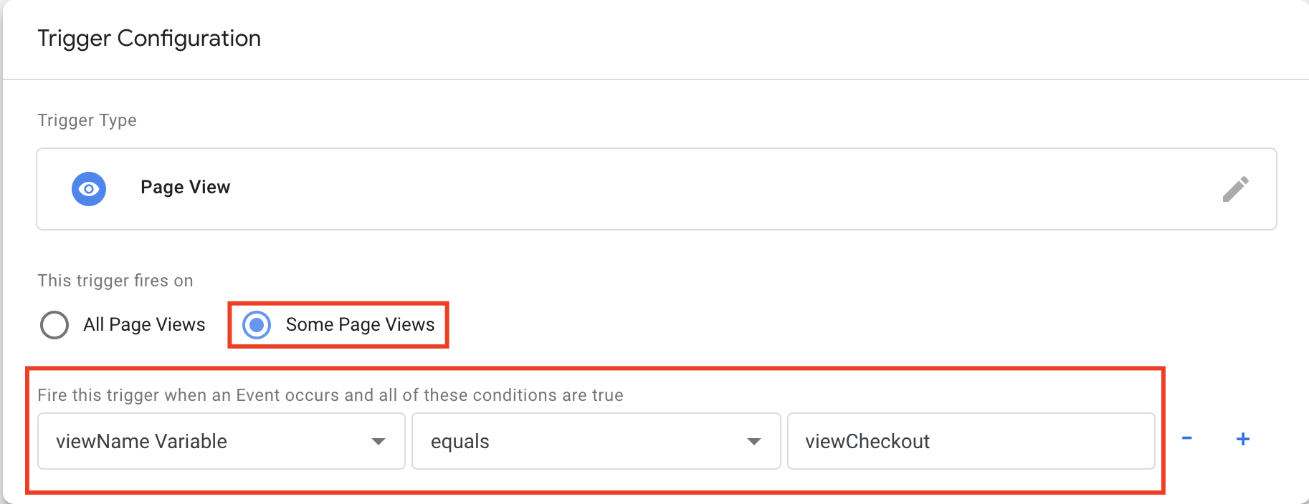The image size is (1309, 504).
Task: Click the viewCheckout value field
Action: point(971,441)
